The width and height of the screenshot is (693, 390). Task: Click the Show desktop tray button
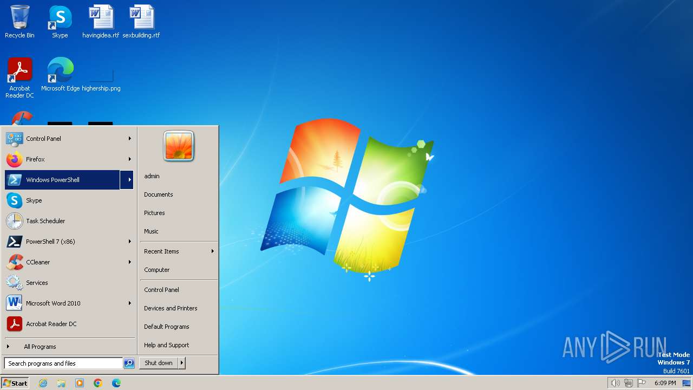[687, 383]
